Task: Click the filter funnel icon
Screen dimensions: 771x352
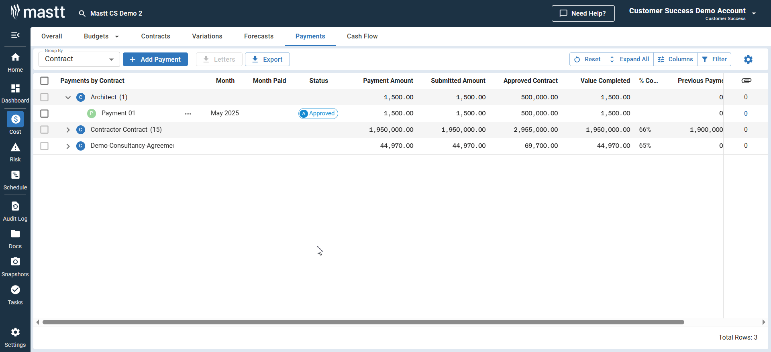Action: click(x=705, y=59)
